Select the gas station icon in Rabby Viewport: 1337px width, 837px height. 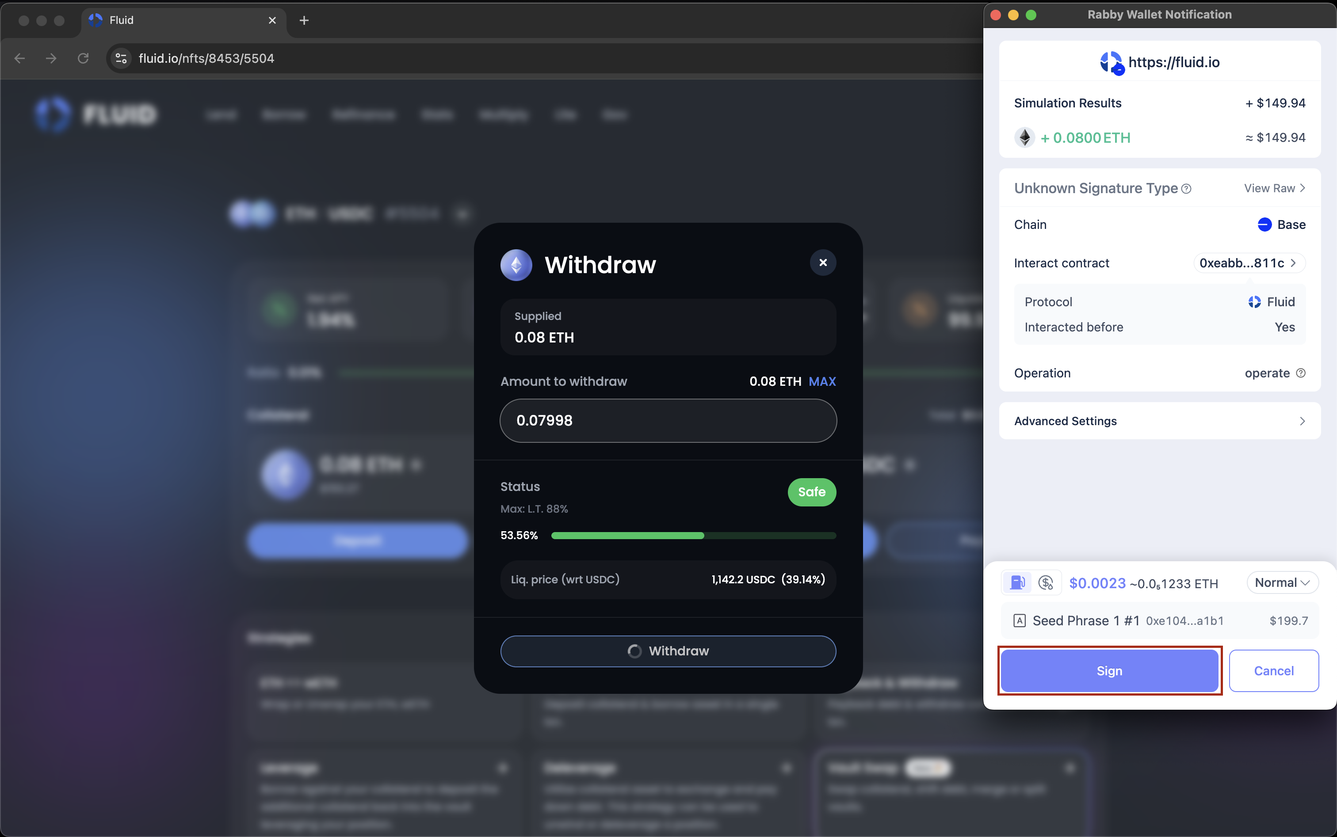(x=1017, y=582)
